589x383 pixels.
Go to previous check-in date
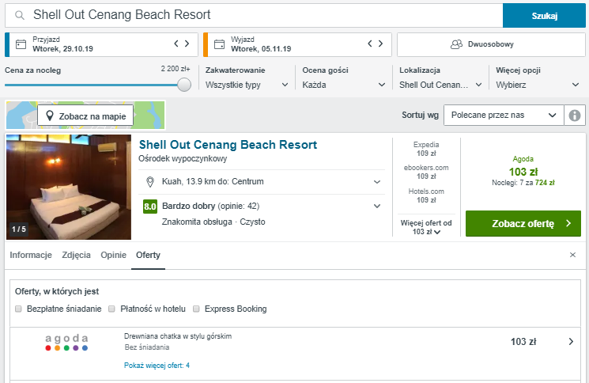coord(176,44)
